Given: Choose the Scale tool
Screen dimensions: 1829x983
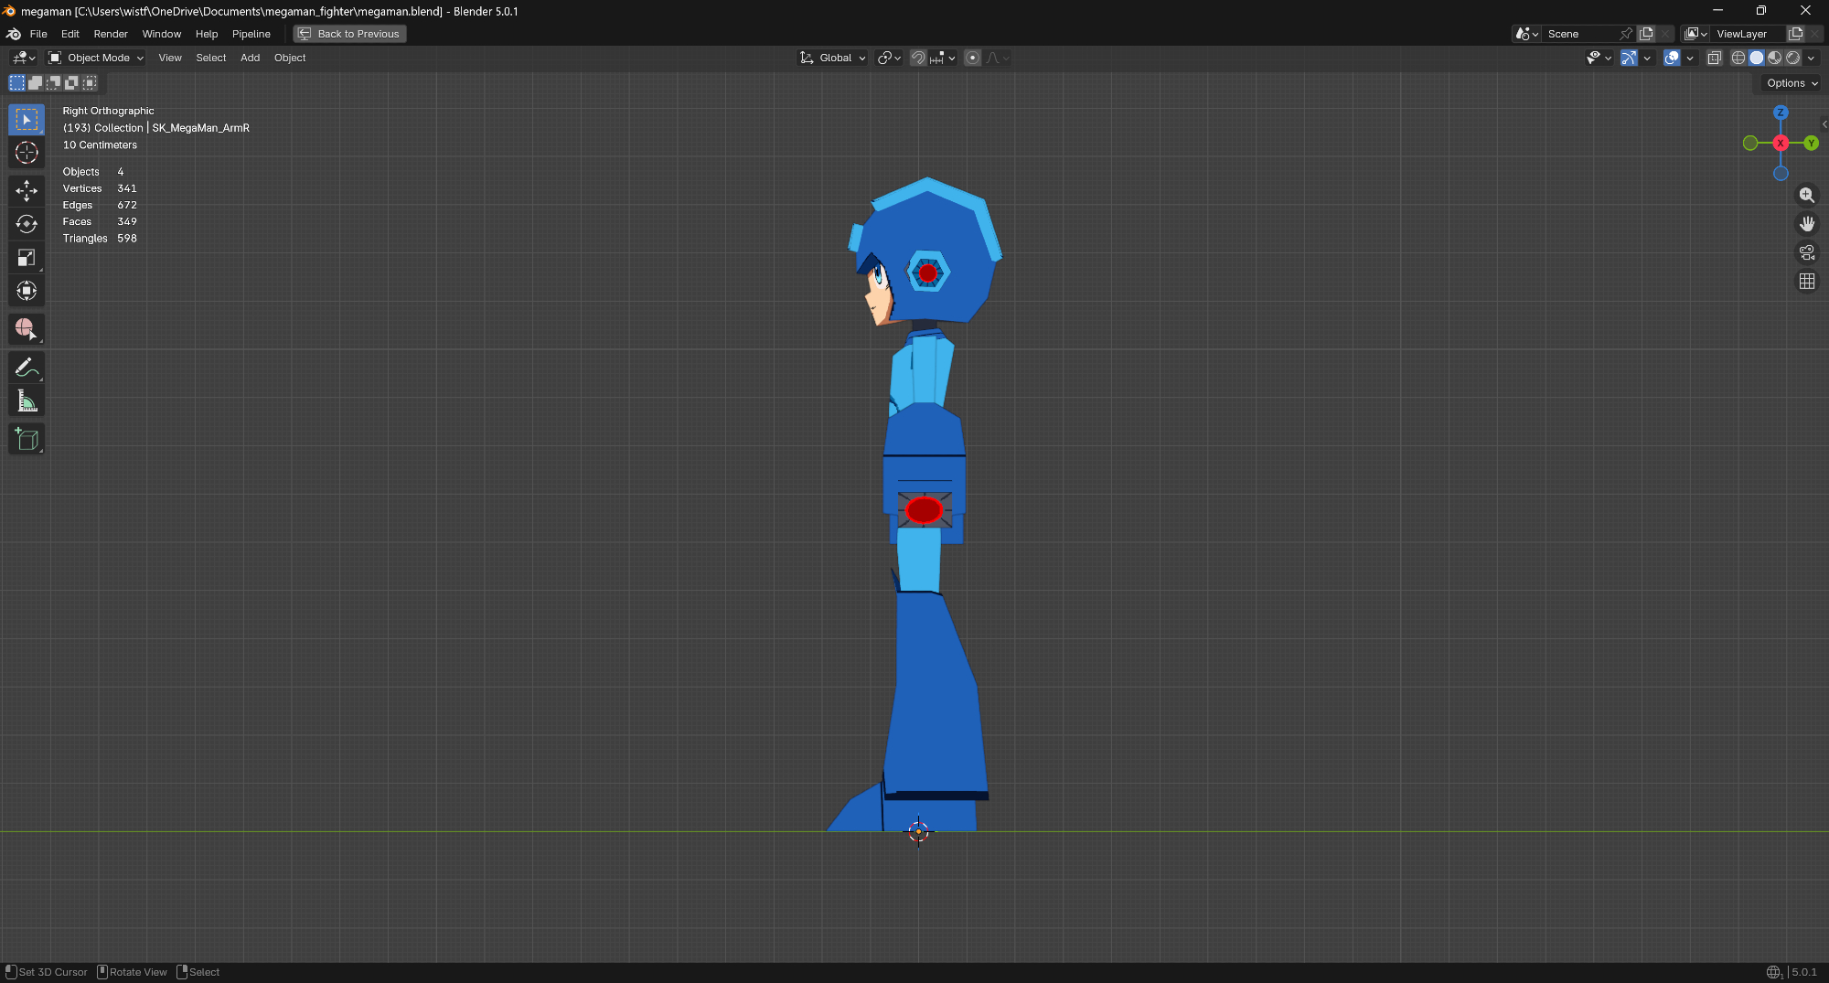Looking at the screenshot, I should pos(27,258).
